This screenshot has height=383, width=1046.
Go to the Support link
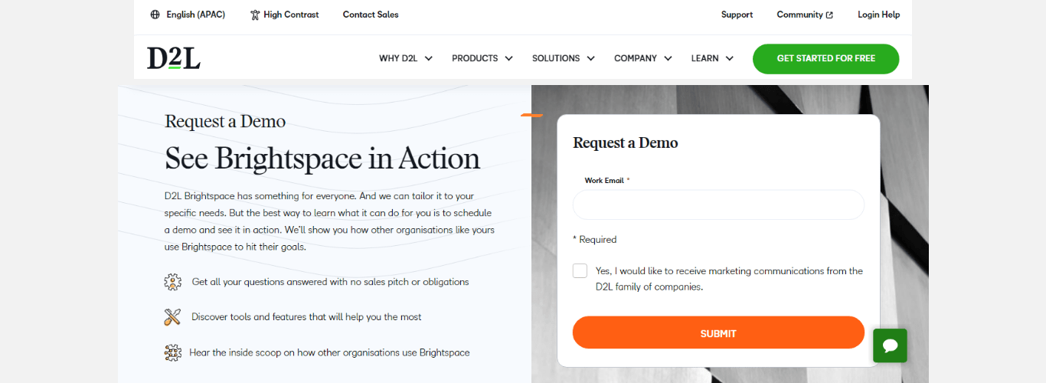737,15
